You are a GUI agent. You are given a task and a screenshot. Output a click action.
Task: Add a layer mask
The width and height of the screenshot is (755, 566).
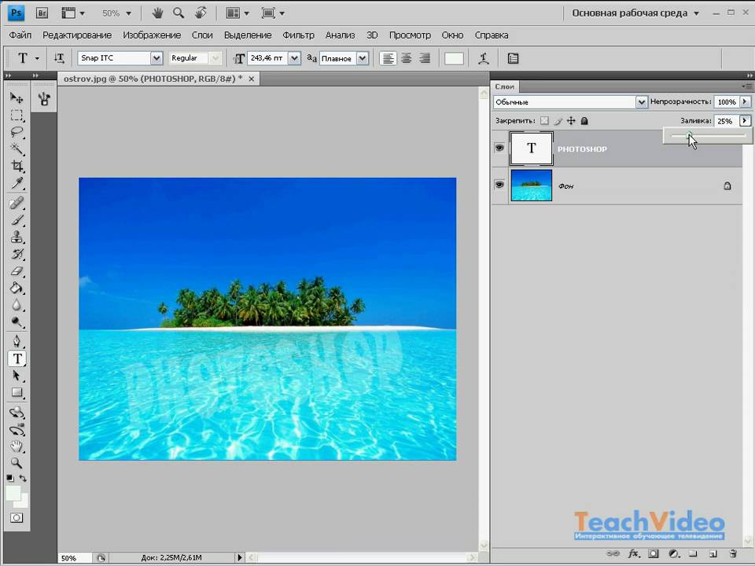pos(654,553)
